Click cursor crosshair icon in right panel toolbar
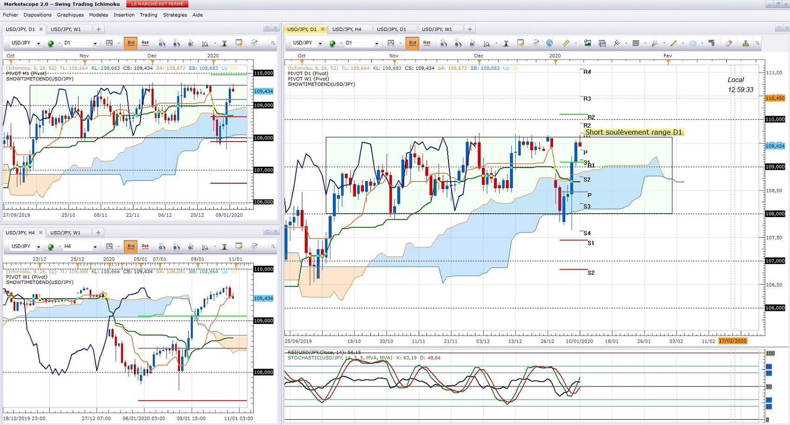790x425 pixels. click(473, 43)
